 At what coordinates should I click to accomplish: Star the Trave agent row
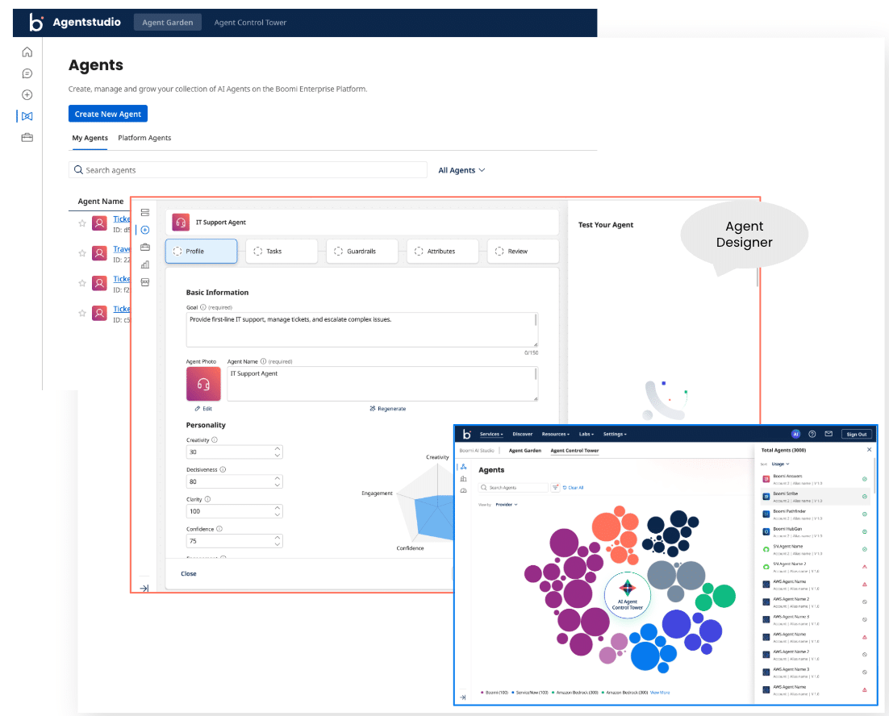82,253
